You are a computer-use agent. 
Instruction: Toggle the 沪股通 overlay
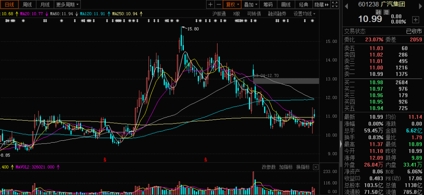point(219,13)
